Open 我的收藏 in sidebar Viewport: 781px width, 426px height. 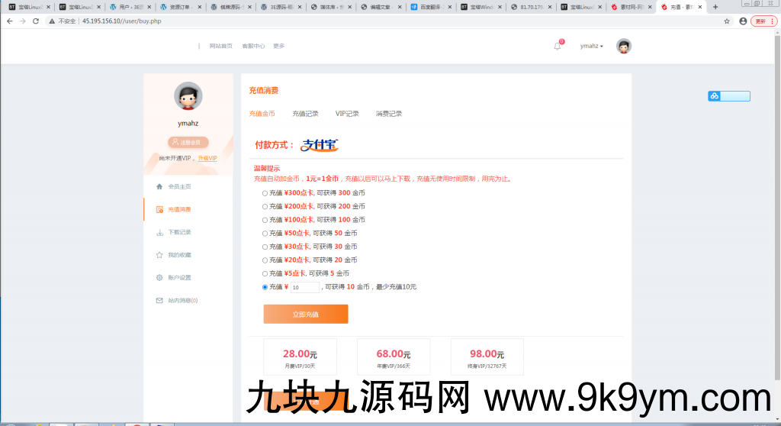click(179, 255)
